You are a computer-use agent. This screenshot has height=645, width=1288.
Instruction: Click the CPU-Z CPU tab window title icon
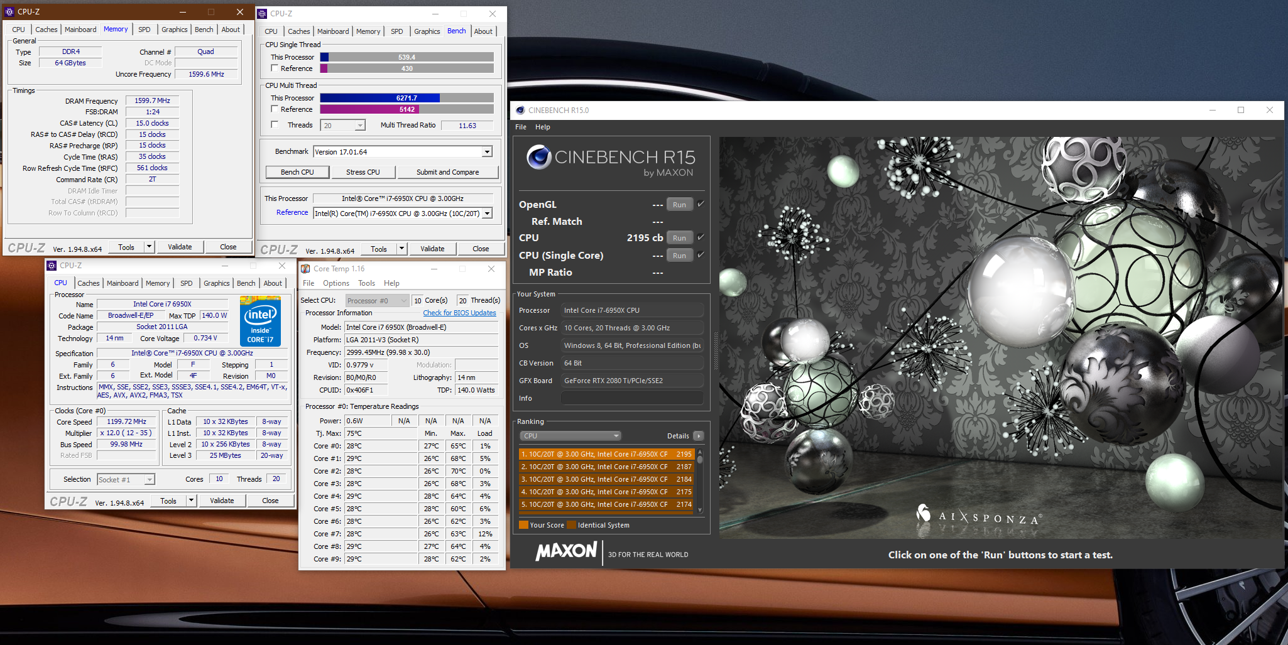coord(52,266)
